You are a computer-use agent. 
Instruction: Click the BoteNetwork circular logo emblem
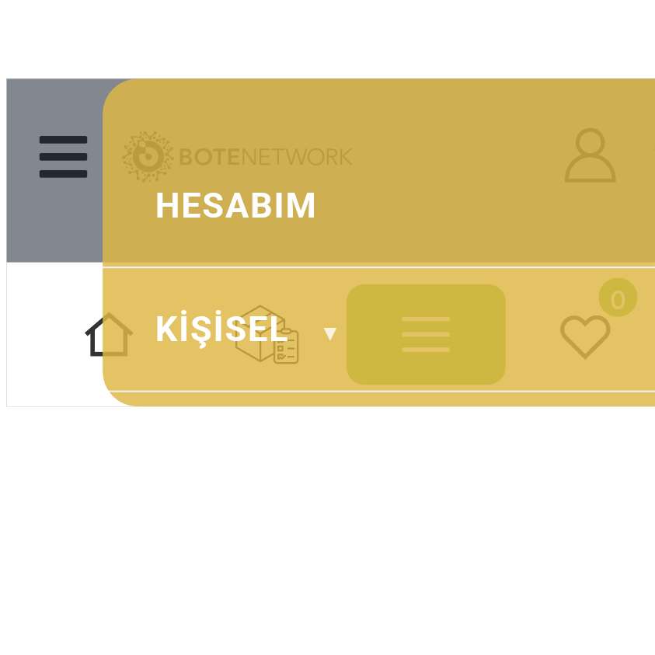click(x=148, y=156)
